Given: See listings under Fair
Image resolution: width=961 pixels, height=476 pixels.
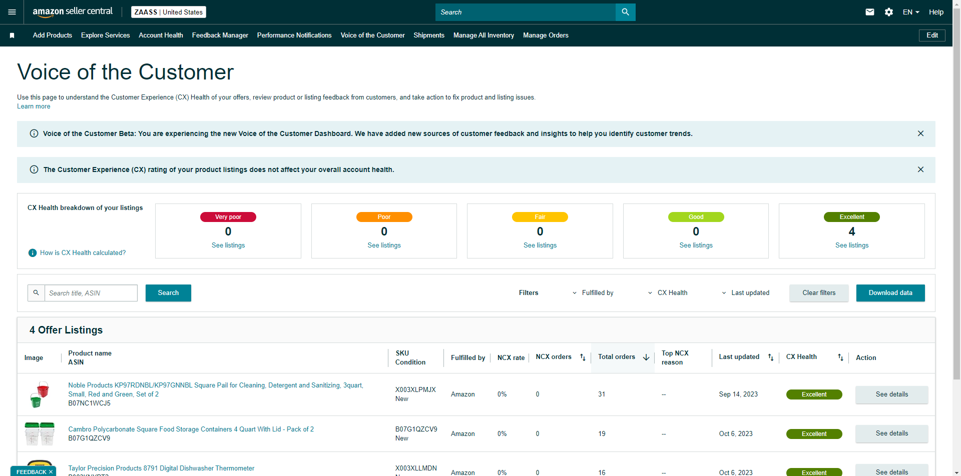Looking at the screenshot, I should (540, 245).
